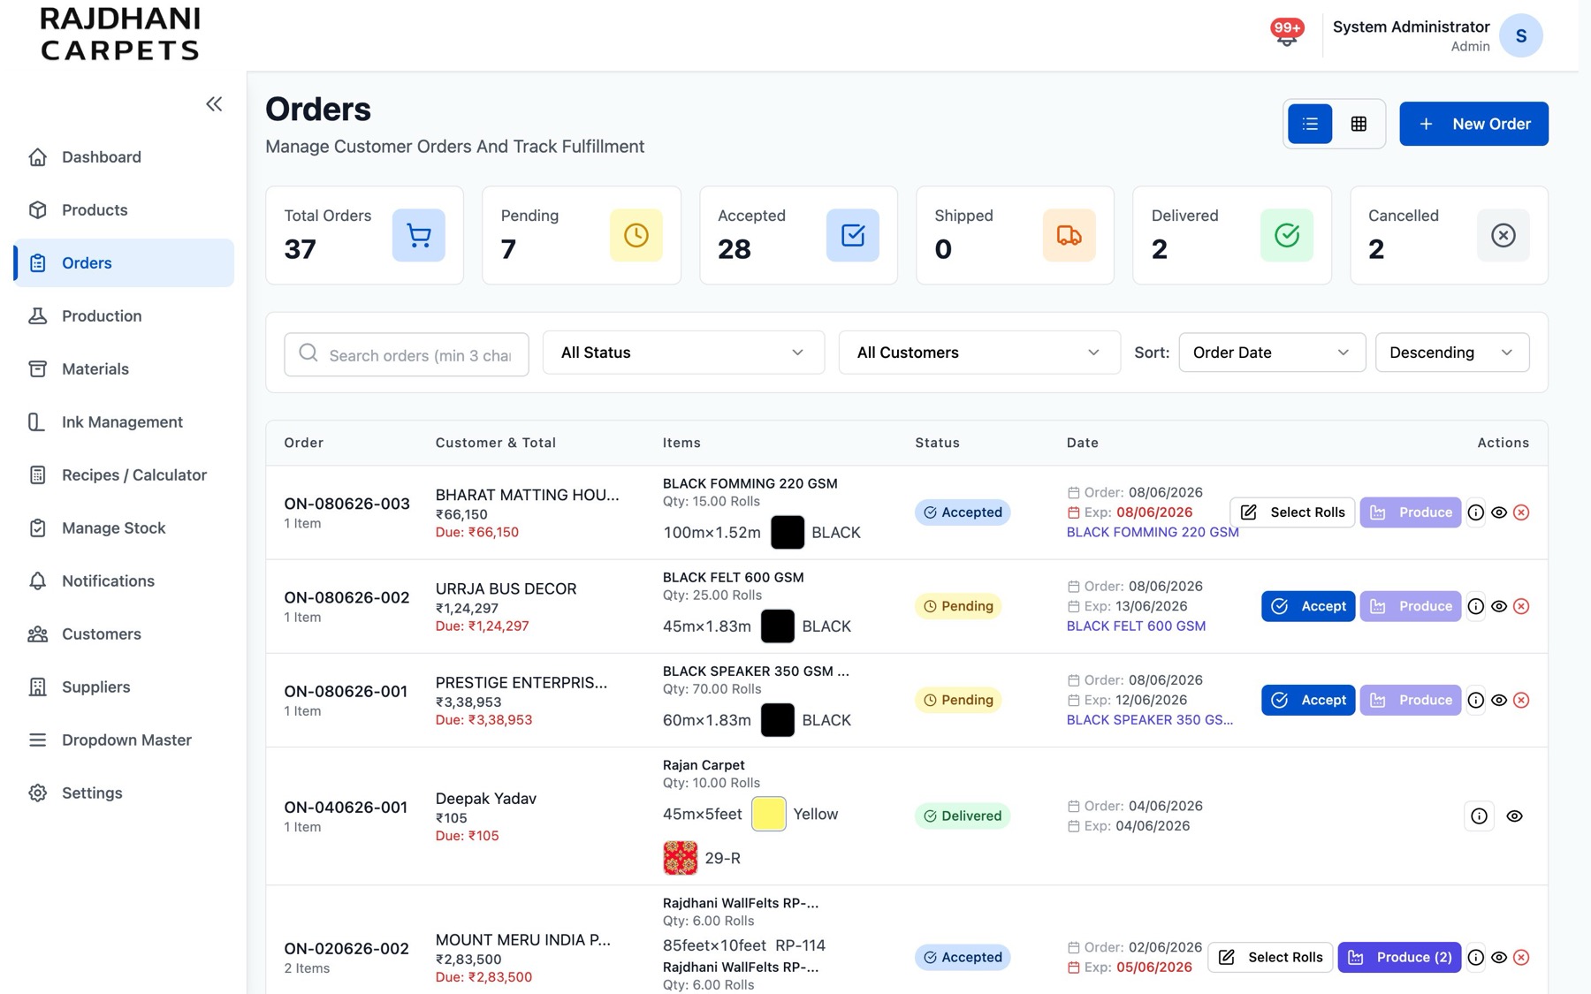
Task: Click the Total Orders cart icon
Action: (x=419, y=235)
